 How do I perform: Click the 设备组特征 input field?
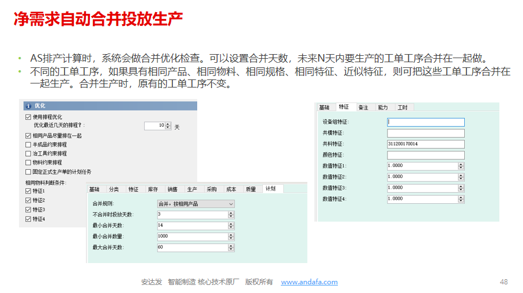pos(426,122)
